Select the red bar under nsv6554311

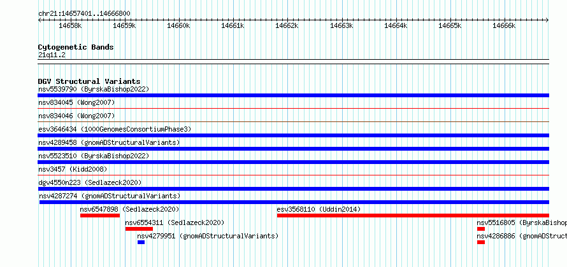tap(140, 229)
